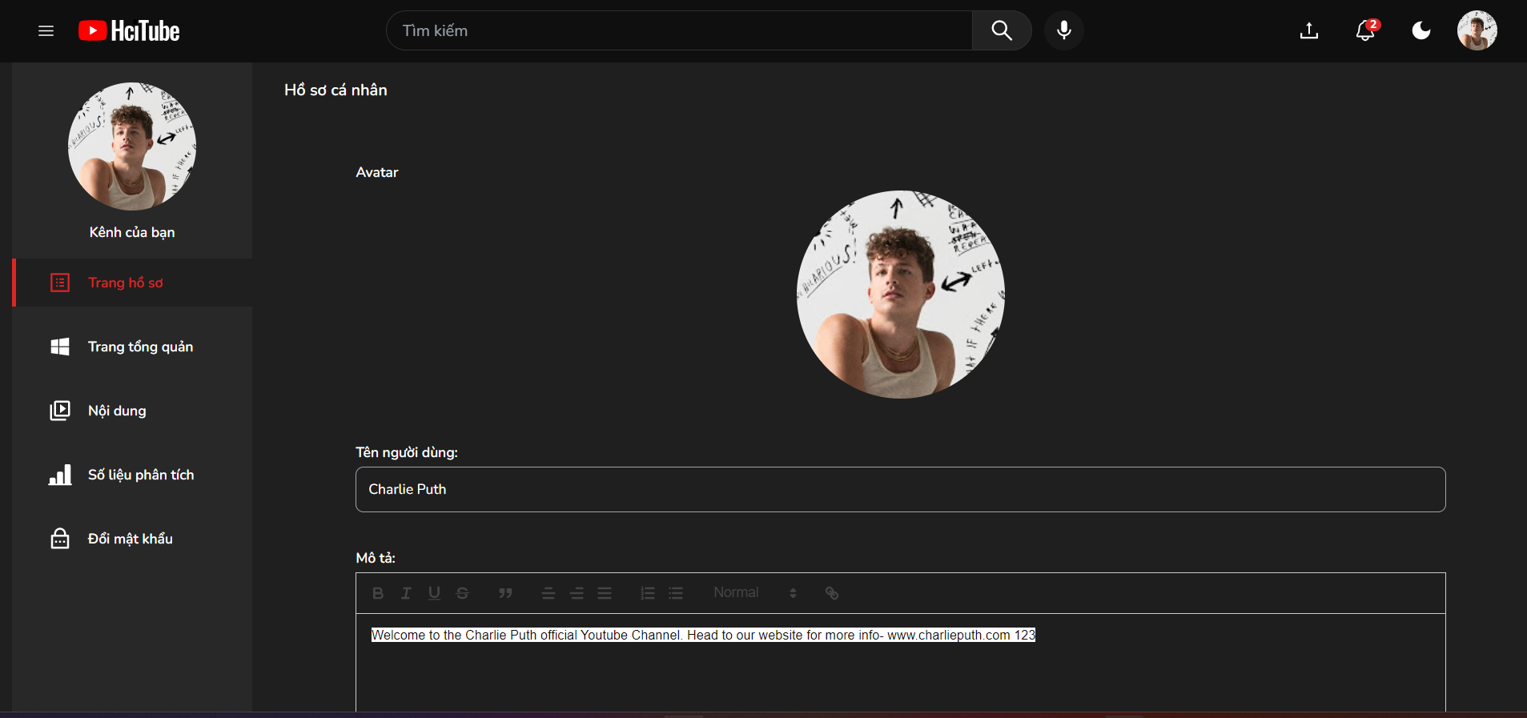The image size is (1527, 718).
Task: Right align text in editor
Action: click(x=577, y=593)
